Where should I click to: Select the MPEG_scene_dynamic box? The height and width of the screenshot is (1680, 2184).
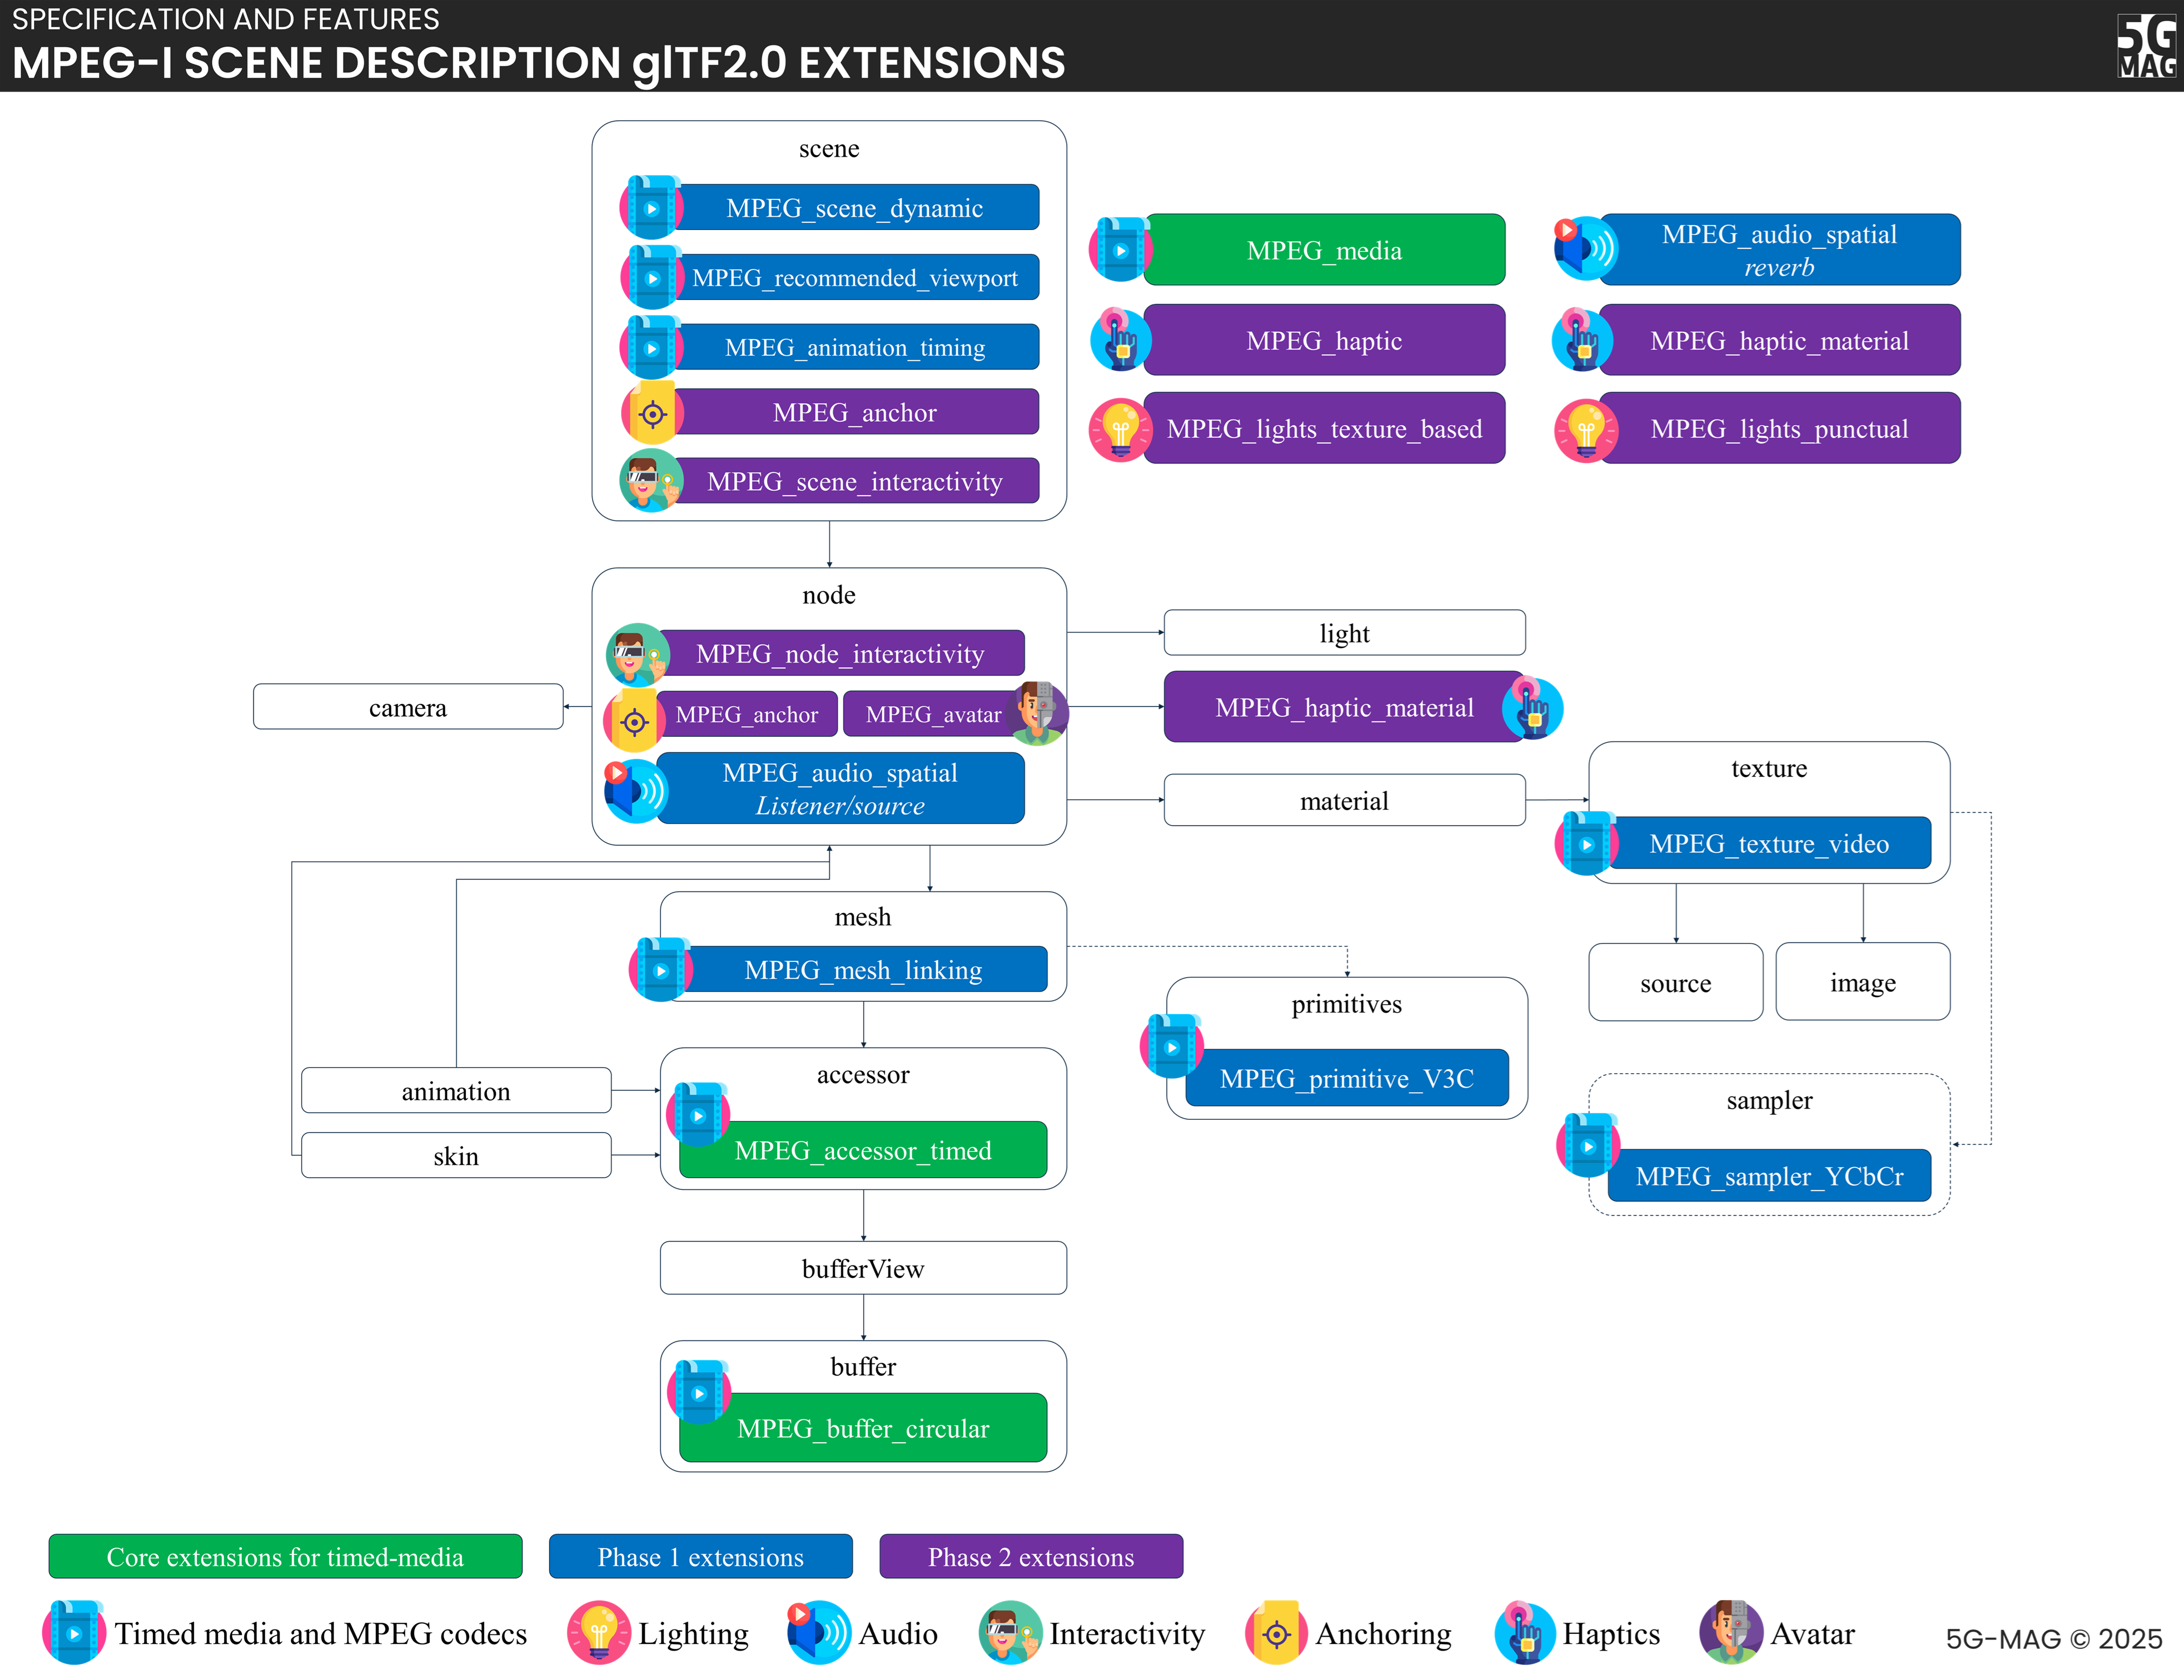click(x=855, y=208)
